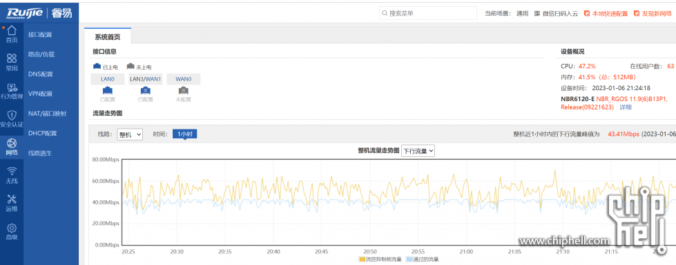Select the 1小时 time button
Viewport: 676px width, 265px height.
click(x=184, y=134)
